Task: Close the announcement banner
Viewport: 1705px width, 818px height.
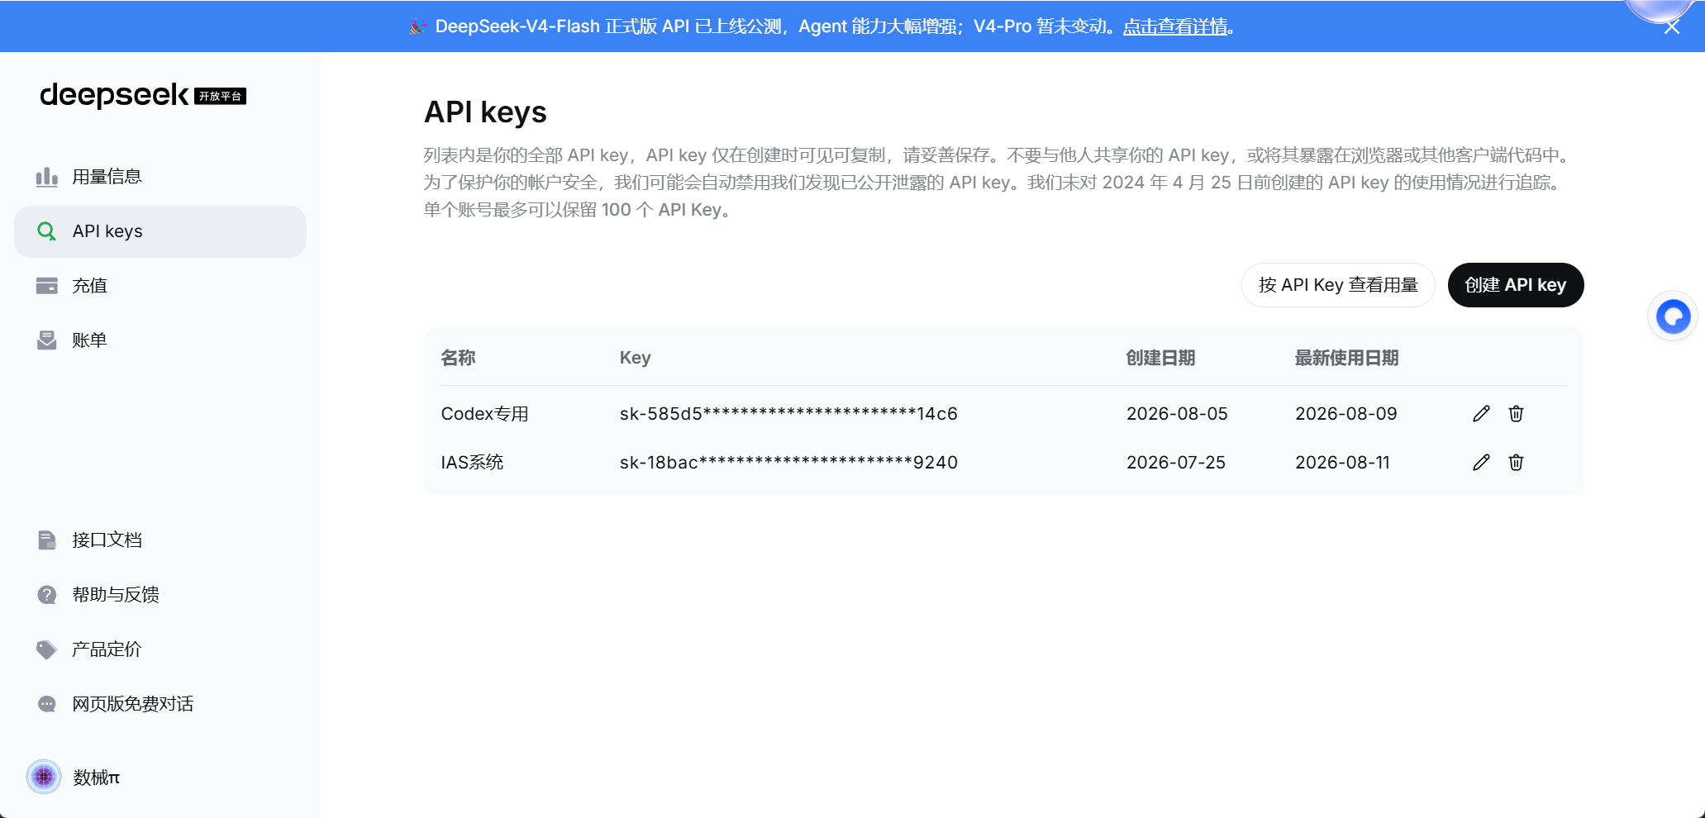Action: coord(1672,27)
